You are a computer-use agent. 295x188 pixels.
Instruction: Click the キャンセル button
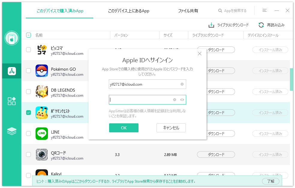click(171, 128)
